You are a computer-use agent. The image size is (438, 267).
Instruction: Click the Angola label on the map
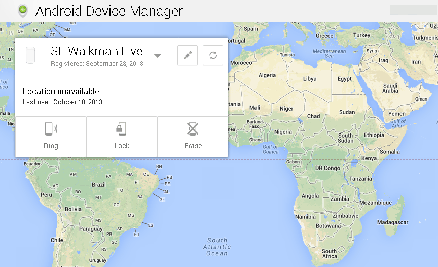pos(310,196)
